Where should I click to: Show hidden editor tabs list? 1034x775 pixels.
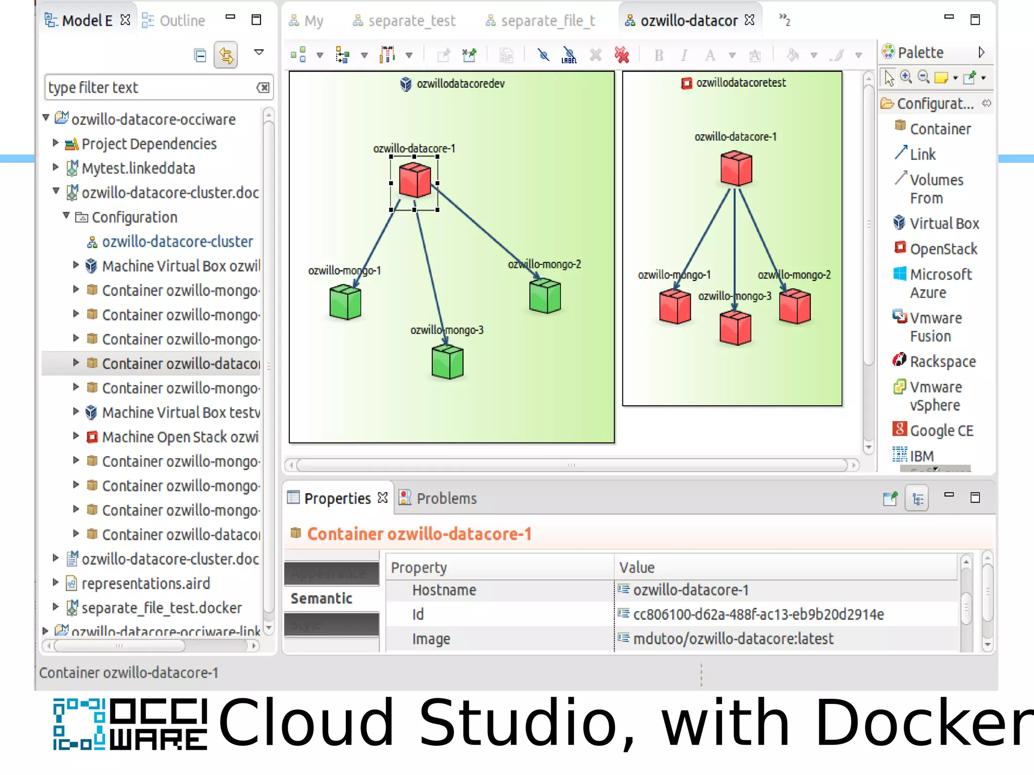tap(785, 20)
